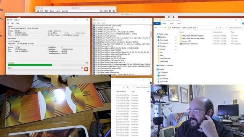Click info icon beside 'Source Media Type: CD-ROM'

tap(94, 50)
